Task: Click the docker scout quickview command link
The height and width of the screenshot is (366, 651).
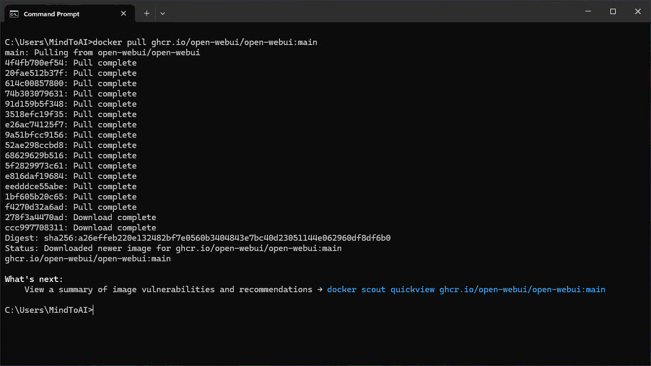Action: coord(466,290)
